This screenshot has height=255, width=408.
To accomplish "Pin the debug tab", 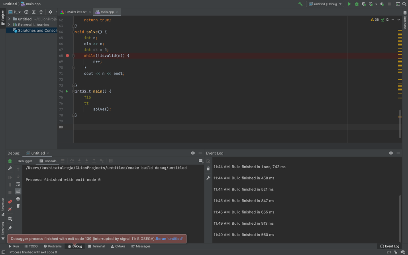I will 10,228.
